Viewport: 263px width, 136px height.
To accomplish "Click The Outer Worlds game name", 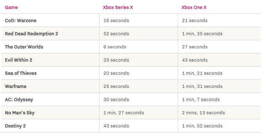I will click(24, 47).
